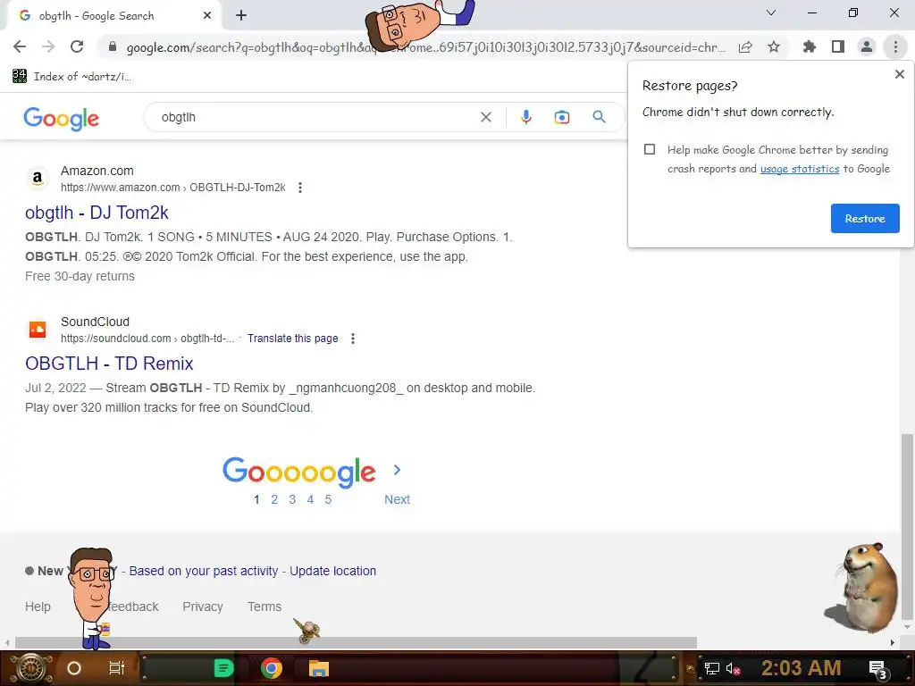Viewport: 915px width, 686px height.
Task: Open the Extensions puzzle icon
Action: coord(810,46)
